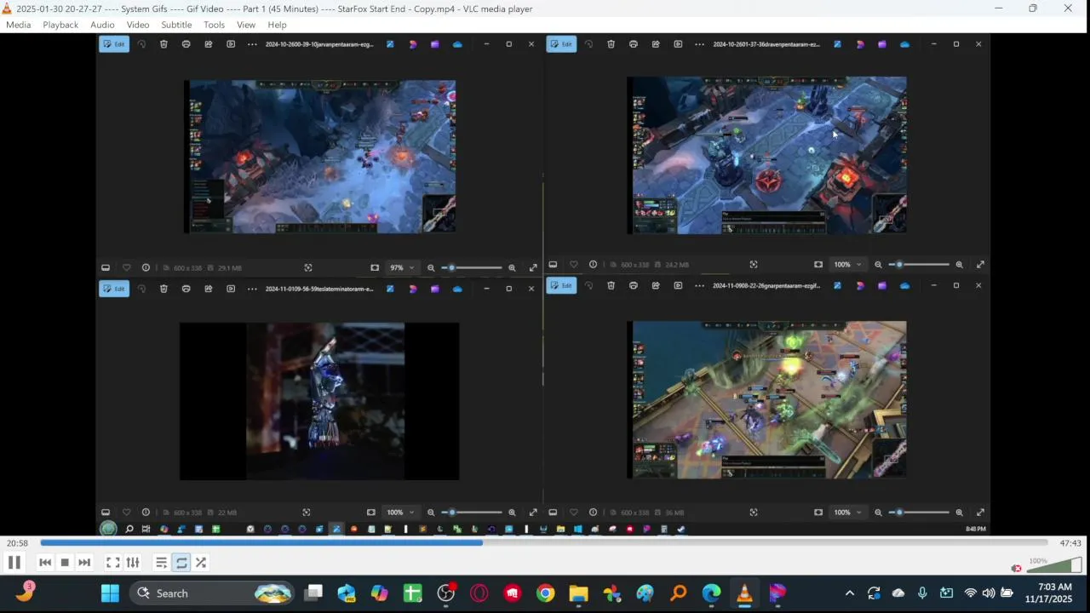Open Opera browser from taskbar
The height and width of the screenshot is (613, 1090).
click(x=479, y=593)
